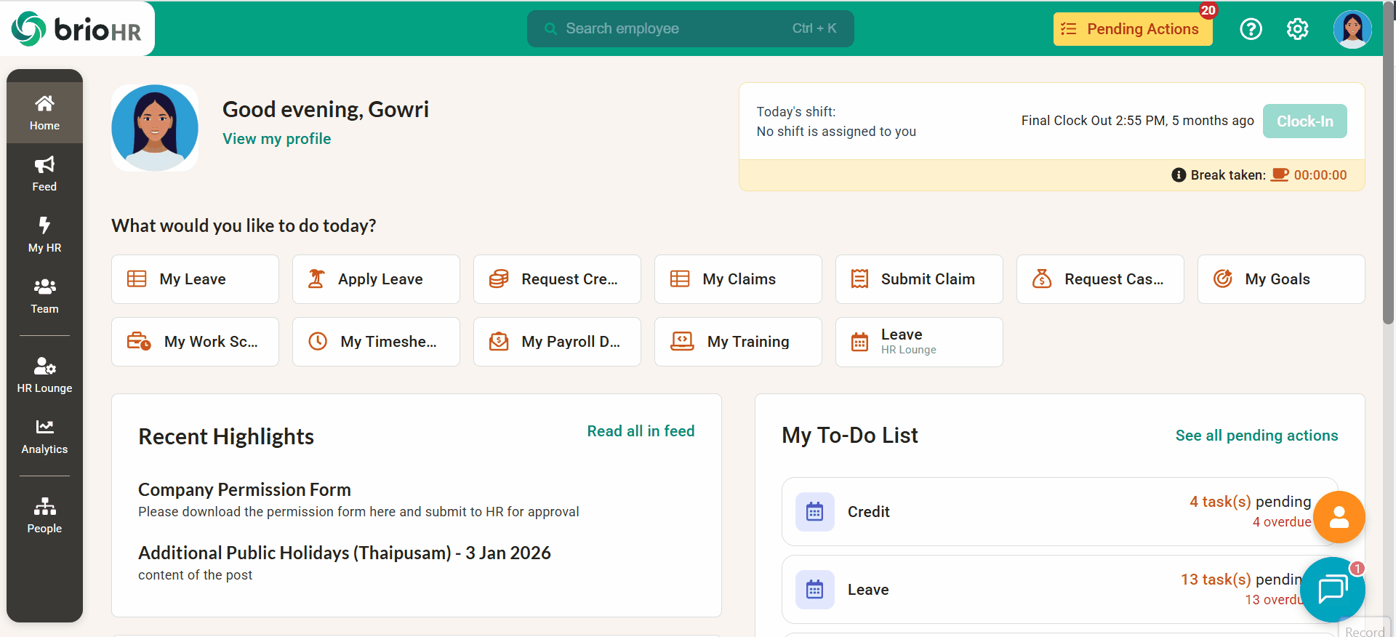The image size is (1396, 637).
Task: Click View my profile link
Action: (x=276, y=139)
